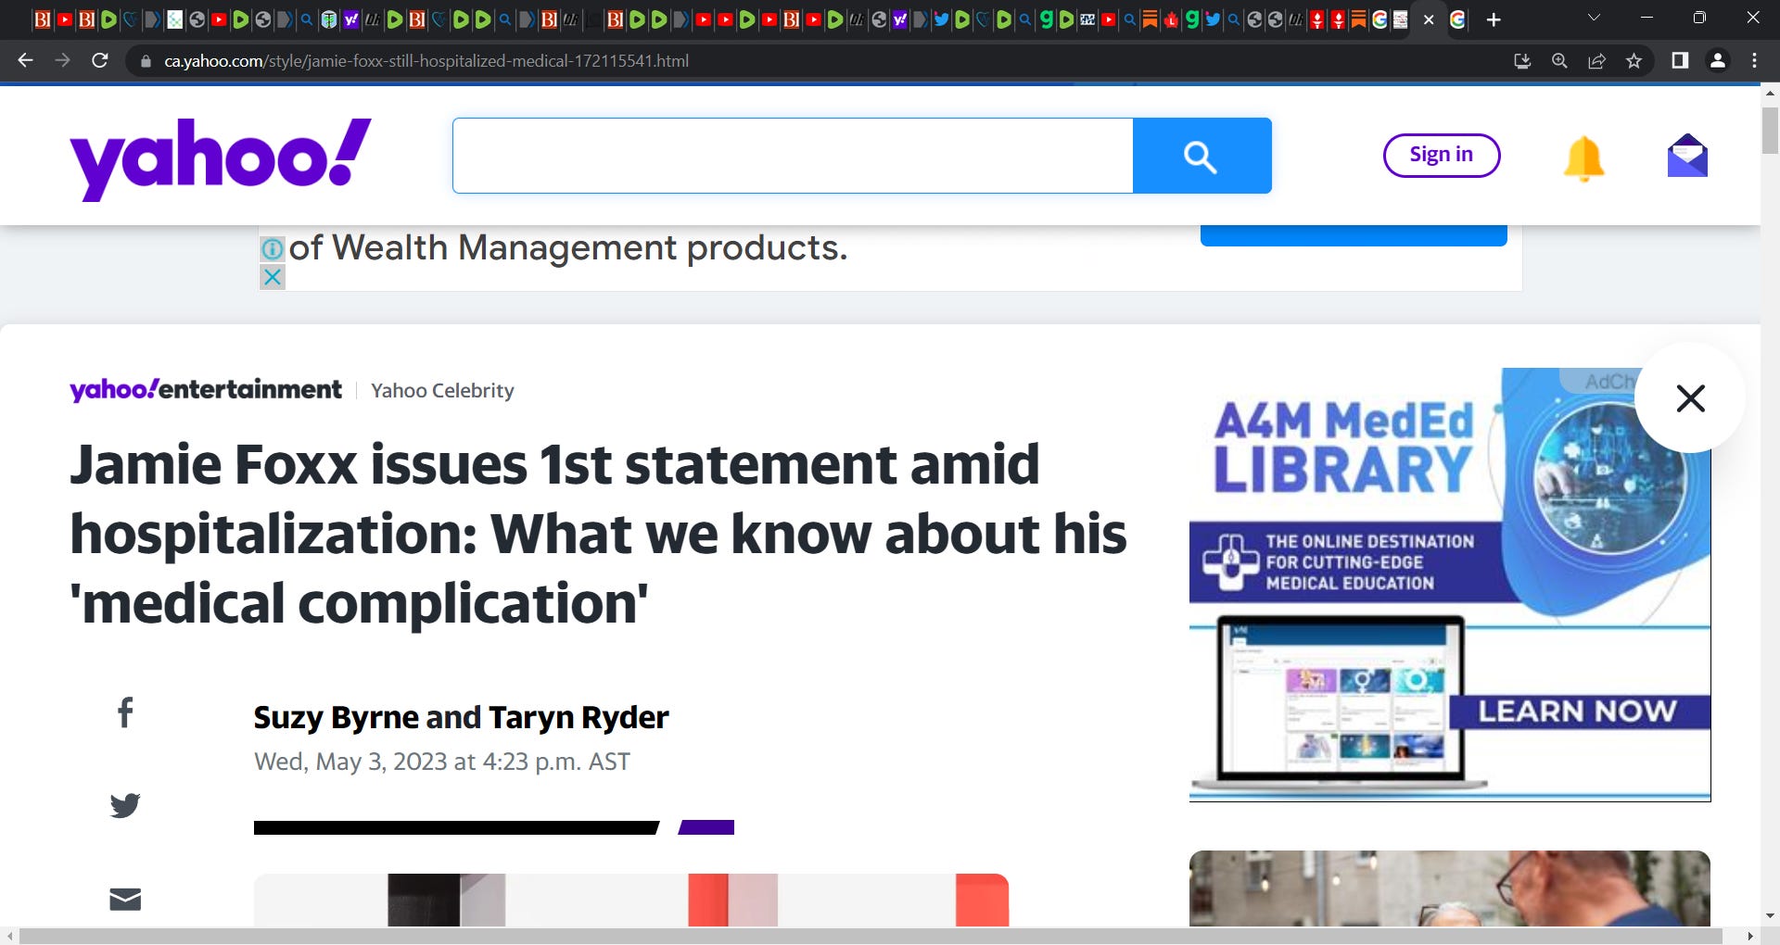Viewport: 1780px width, 945px height.
Task: Submit search with the blue magnifier button
Action: pyautogui.click(x=1201, y=156)
